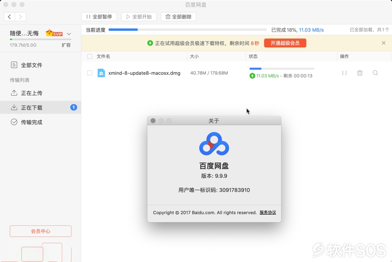Open 全部文件 in the sidebar
Screen dimensions: 392x262
[x=41, y=65]
